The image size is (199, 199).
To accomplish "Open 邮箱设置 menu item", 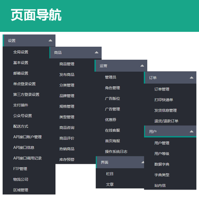I will point(21,73).
